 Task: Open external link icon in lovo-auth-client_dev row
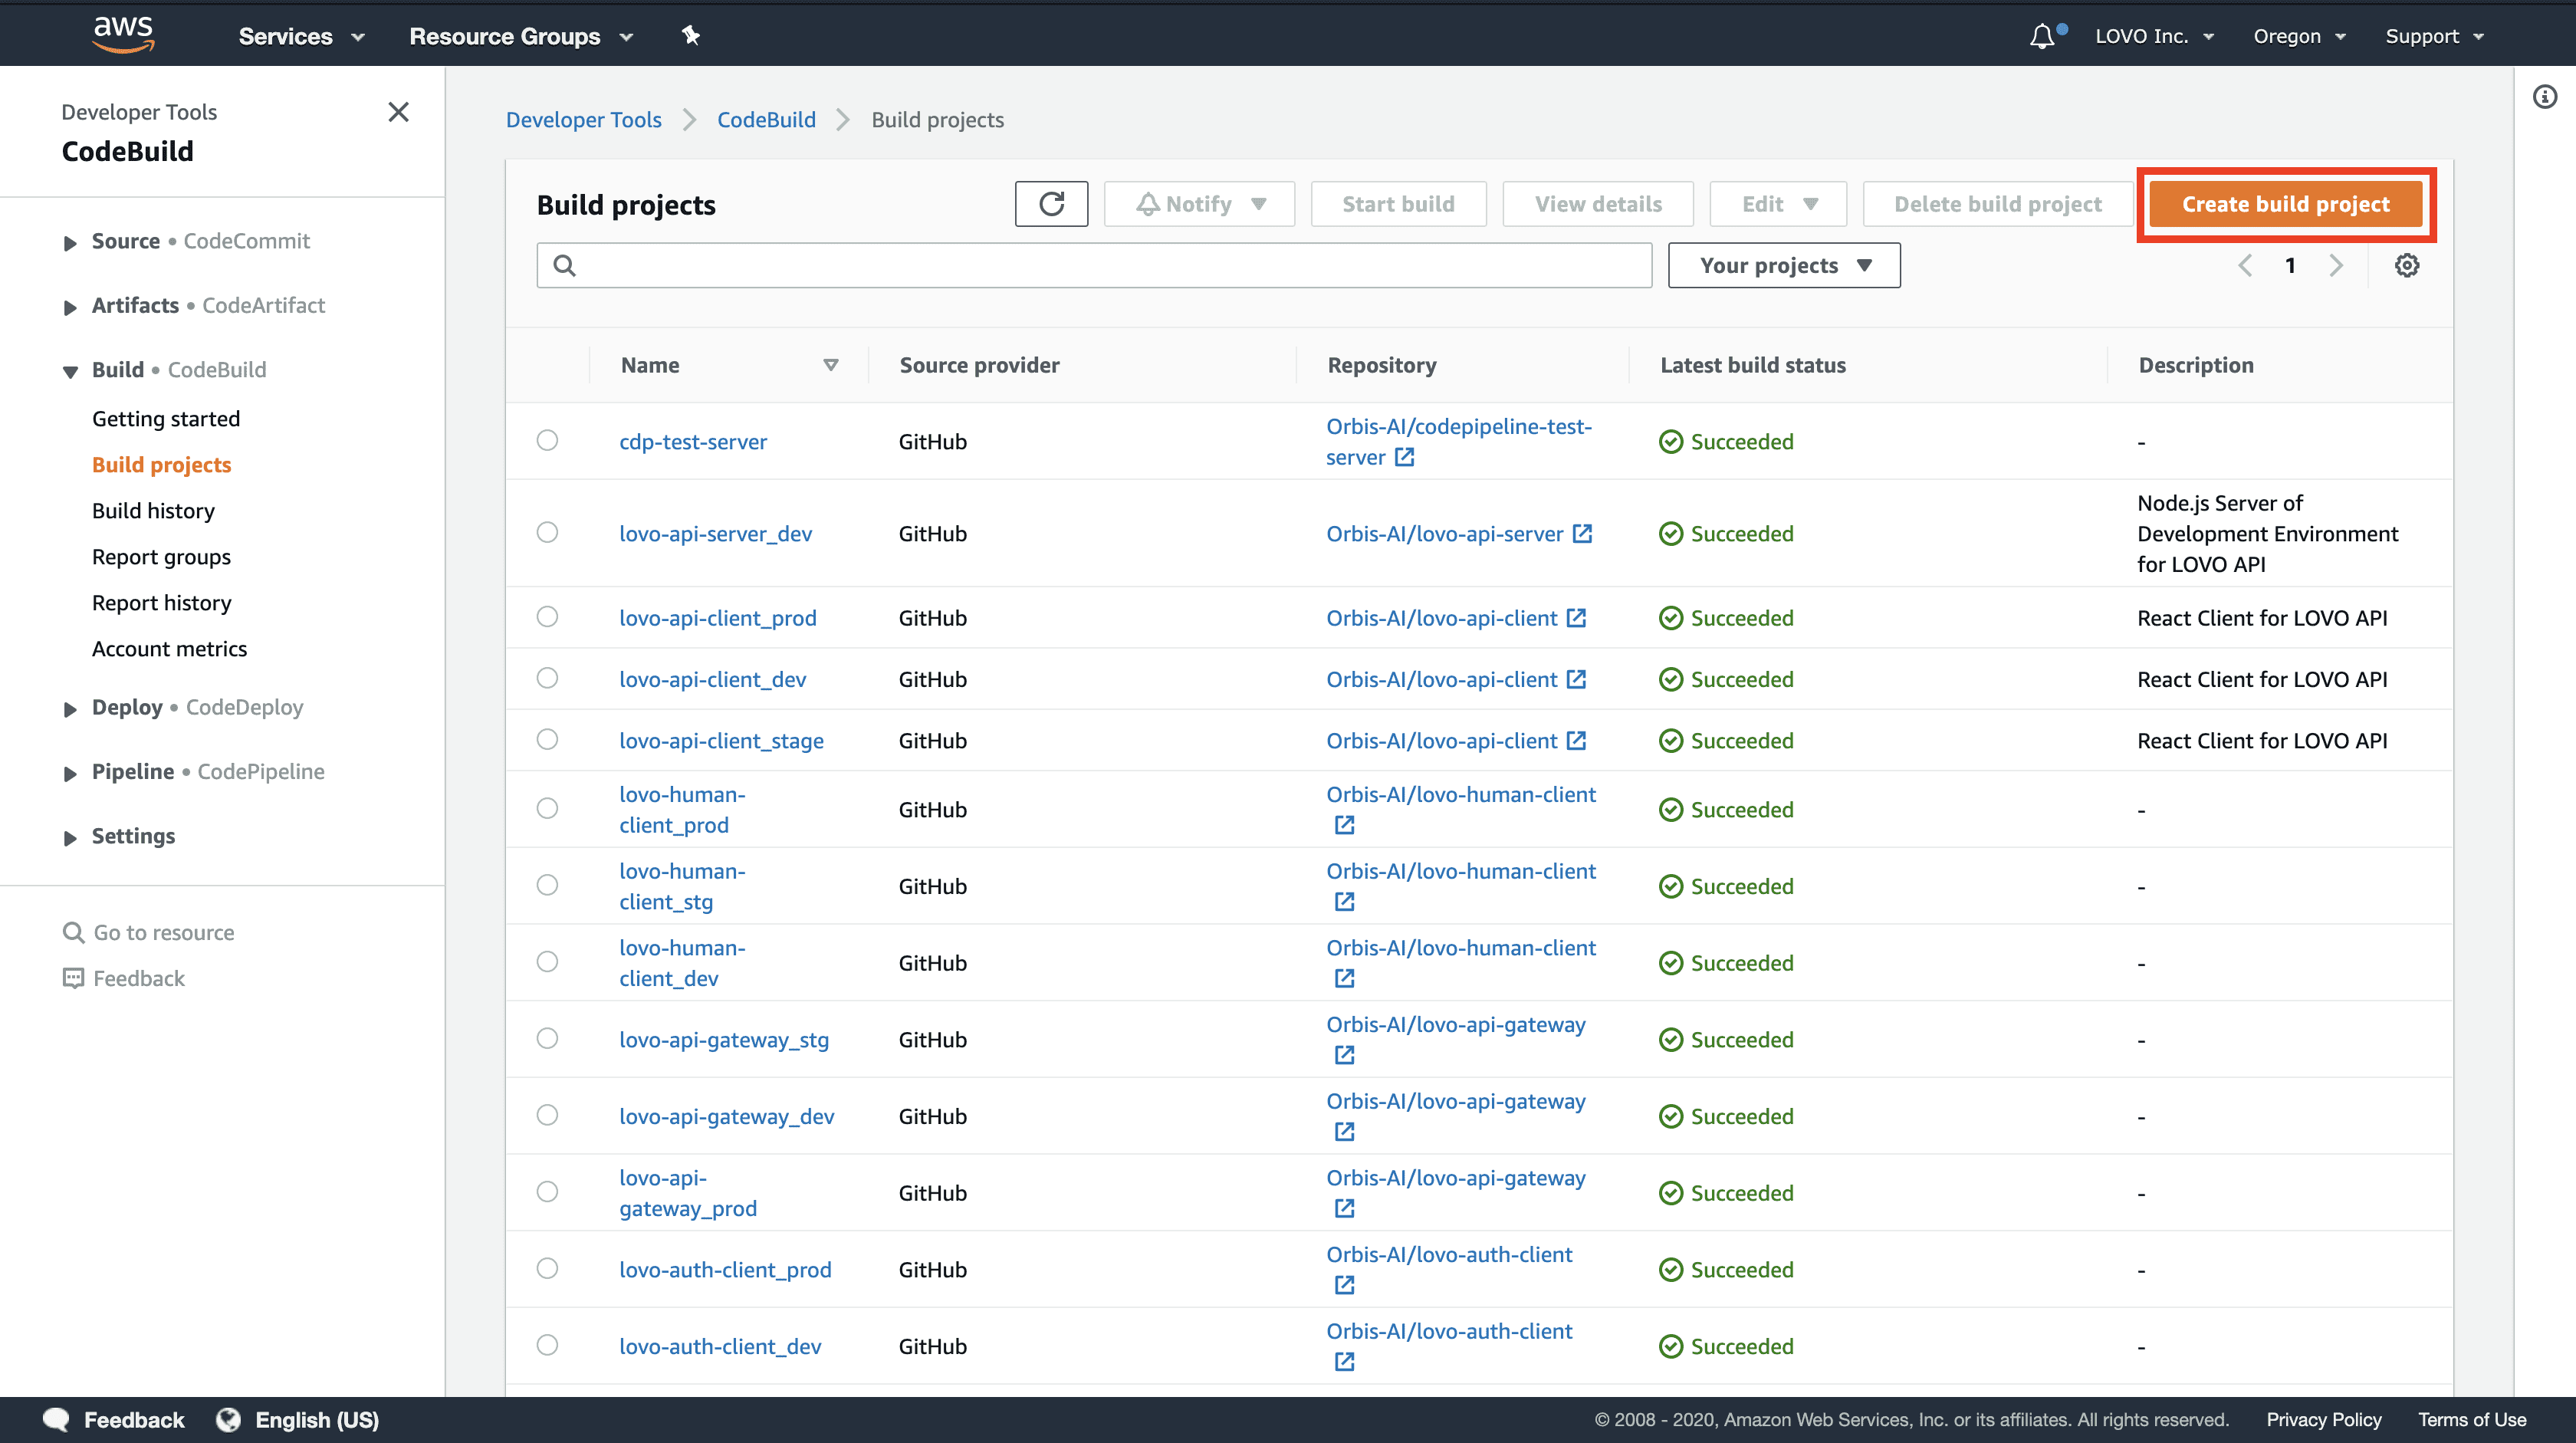pyautogui.click(x=1344, y=1362)
